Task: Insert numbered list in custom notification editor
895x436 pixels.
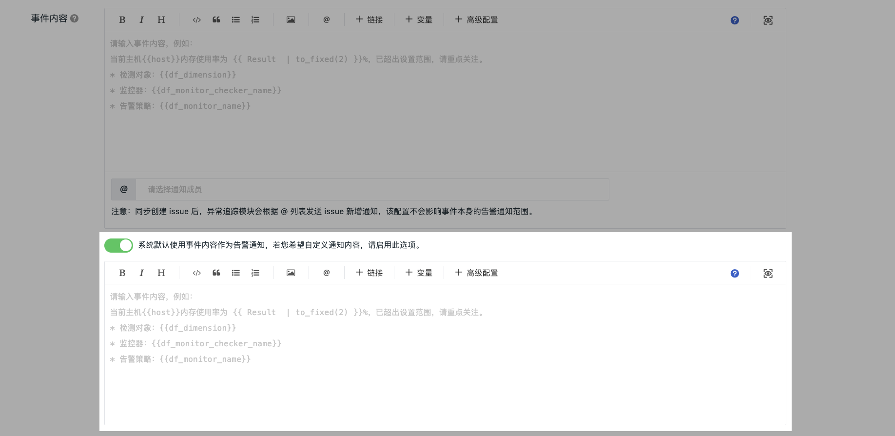Action: click(255, 273)
